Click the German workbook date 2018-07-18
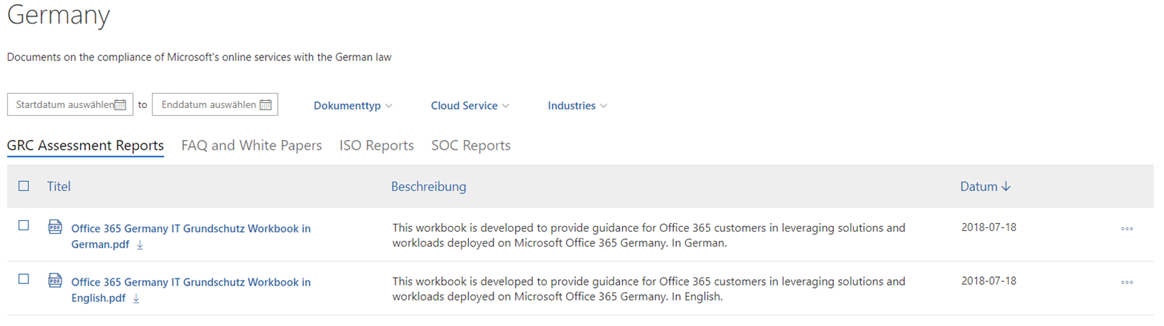This screenshot has height=326, width=1164. 989,227
